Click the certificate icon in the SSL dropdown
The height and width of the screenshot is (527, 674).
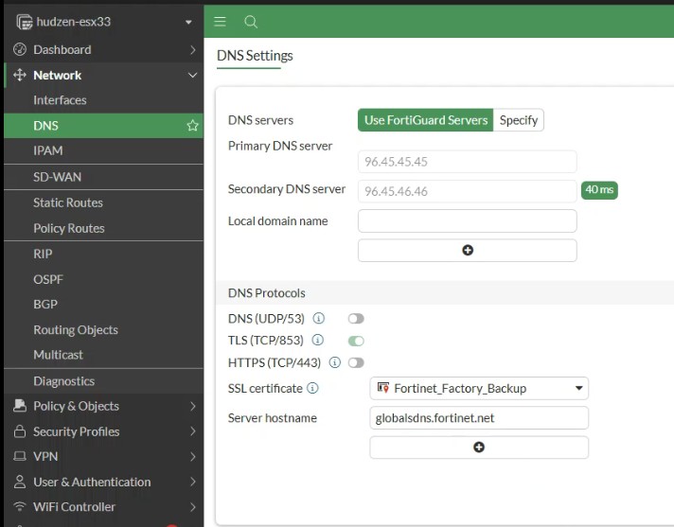(383, 388)
